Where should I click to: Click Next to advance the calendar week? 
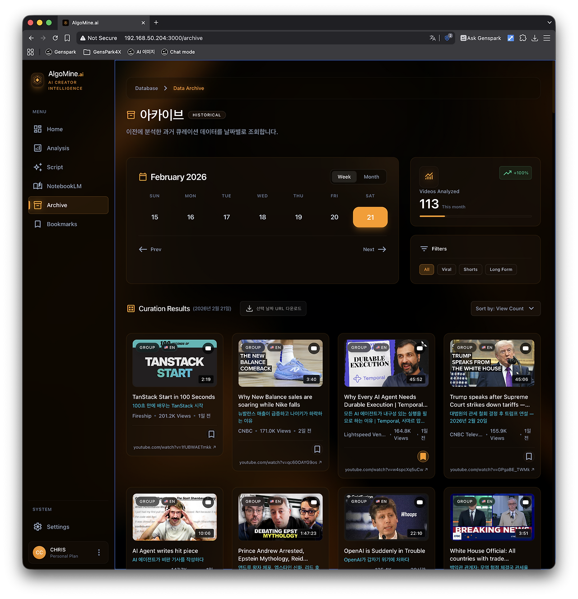click(x=374, y=249)
